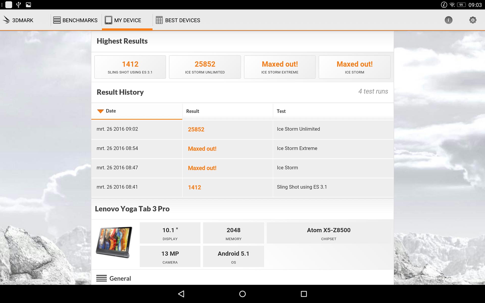Open the 3DMark home logo
Image resolution: width=485 pixels, height=303 pixels.
tap(18, 20)
